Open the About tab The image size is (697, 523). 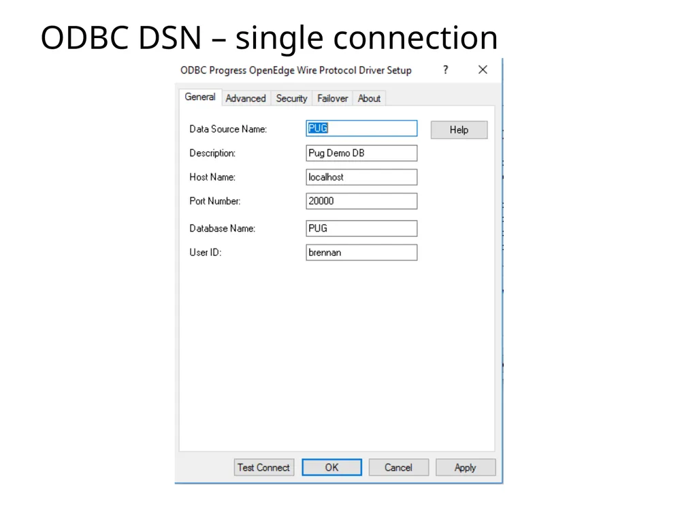[369, 98]
